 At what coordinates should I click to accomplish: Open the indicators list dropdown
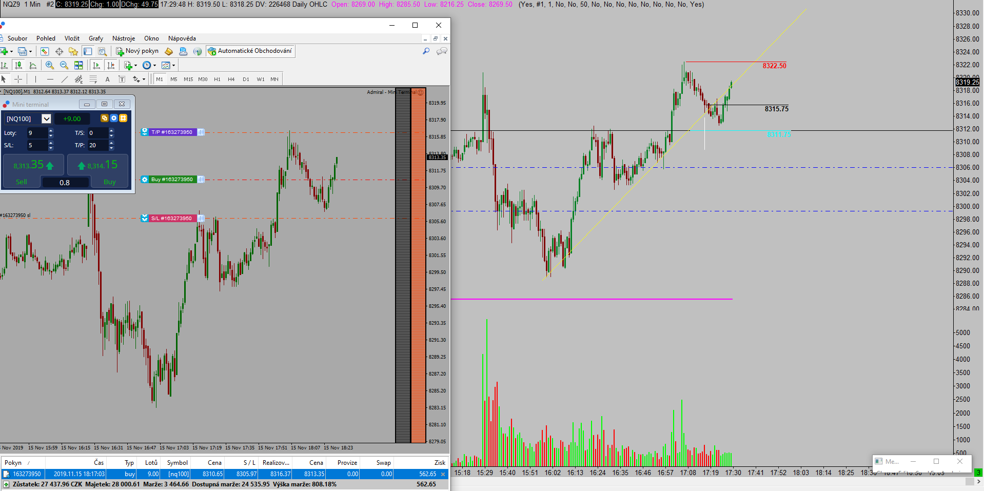tap(135, 65)
